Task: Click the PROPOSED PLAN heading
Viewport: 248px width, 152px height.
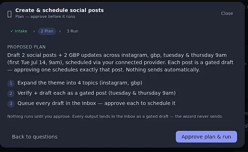Action: pos(26,47)
